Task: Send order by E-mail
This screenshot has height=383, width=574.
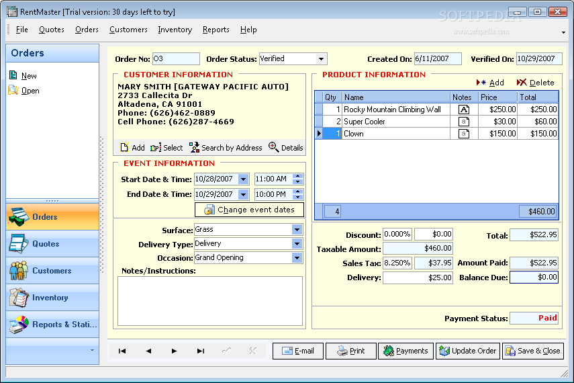Action: pyautogui.click(x=298, y=351)
